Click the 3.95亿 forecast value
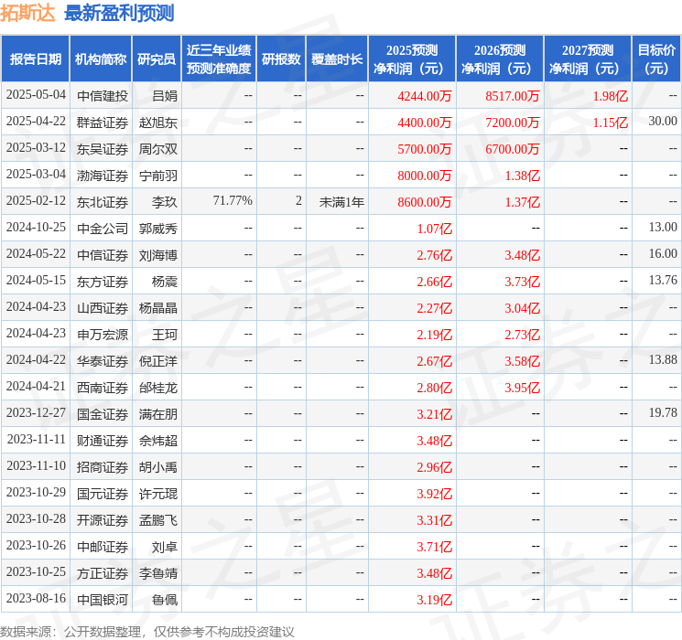 tap(522, 388)
